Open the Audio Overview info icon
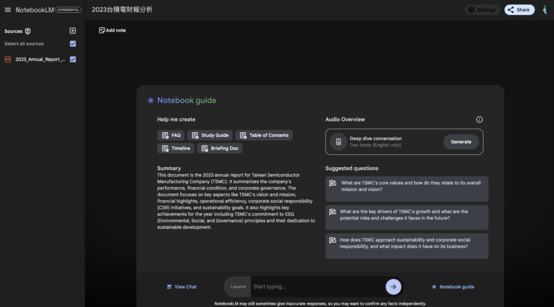The width and height of the screenshot is (554, 307). (479, 120)
